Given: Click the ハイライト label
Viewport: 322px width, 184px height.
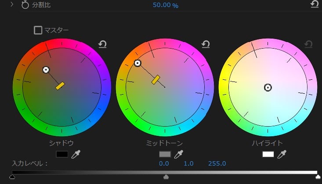Looking at the screenshot, I should [x=268, y=143].
